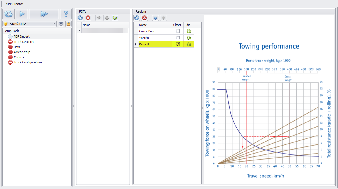Screen dimensions: 338x189
Task: Open the skin settings gear icon
Action: coord(61,24)
